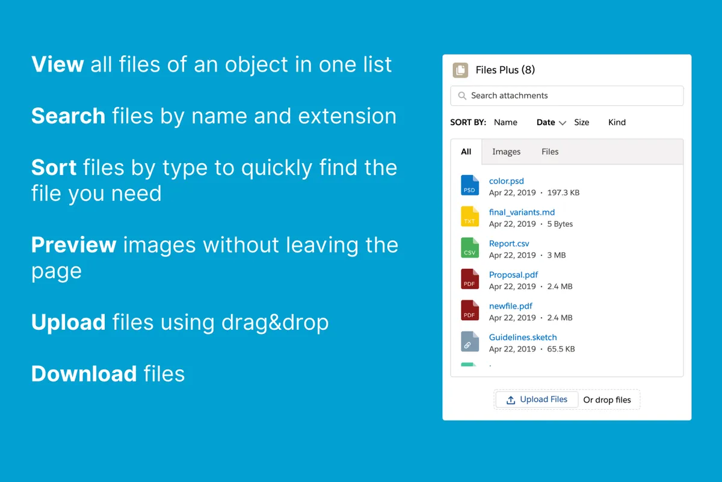Viewport: 722px width, 482px height.
Task: Click the TXT file icon for final_variants.md
Action: [470, 217]
